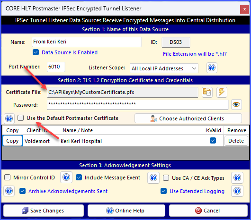251x220 pixels.
Task: Reveal password with eye icon
Action: (x=236, y=105)
